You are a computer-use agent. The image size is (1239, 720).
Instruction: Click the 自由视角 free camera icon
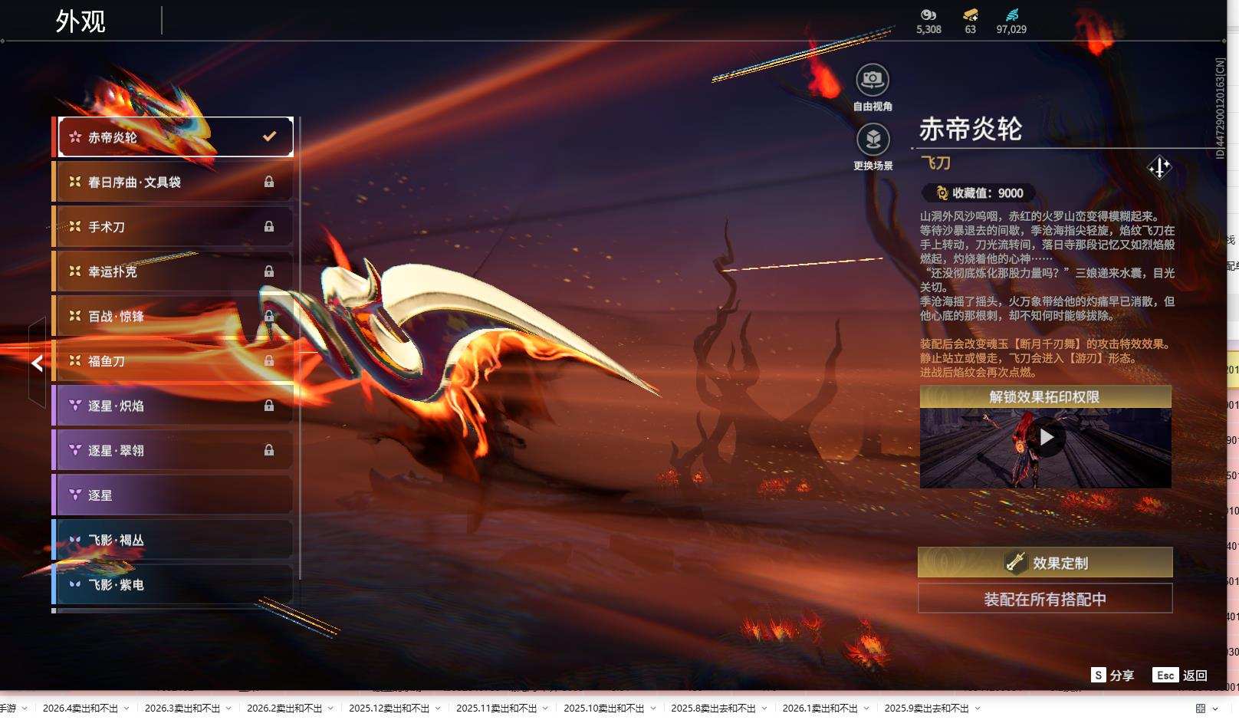click(873, 78)
